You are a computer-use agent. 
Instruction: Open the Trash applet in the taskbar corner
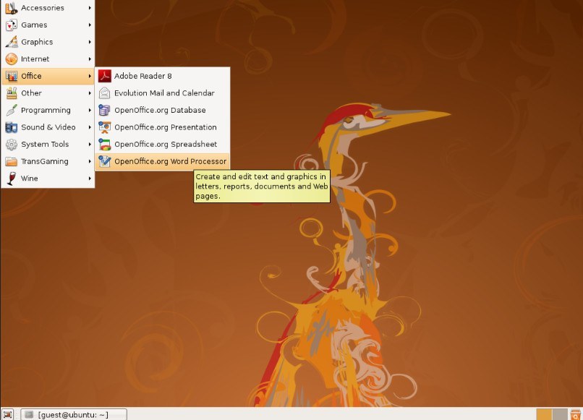click(x=575, y=413)
